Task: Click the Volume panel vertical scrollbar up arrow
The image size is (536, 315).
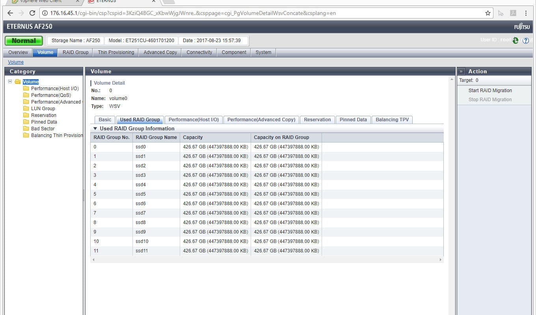Action: click(452, 80)
